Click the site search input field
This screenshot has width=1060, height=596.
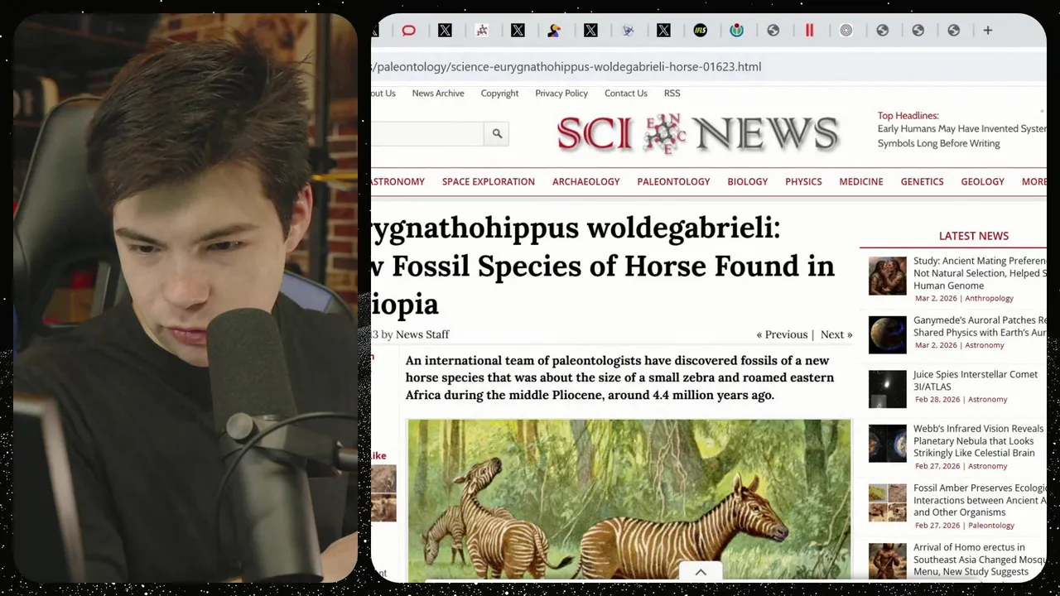[426, 133]
